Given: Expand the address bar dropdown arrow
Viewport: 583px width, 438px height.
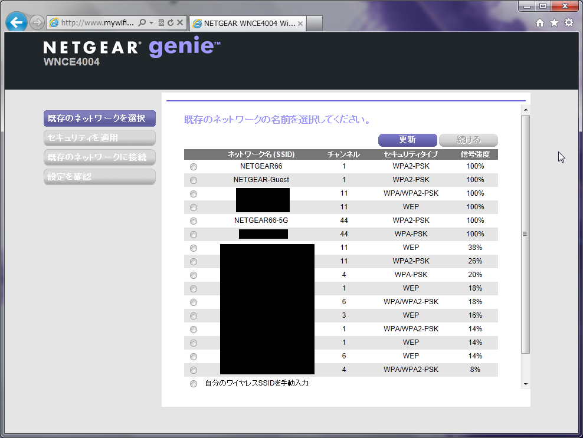Looking at the screenshot, I should [152, 23].
